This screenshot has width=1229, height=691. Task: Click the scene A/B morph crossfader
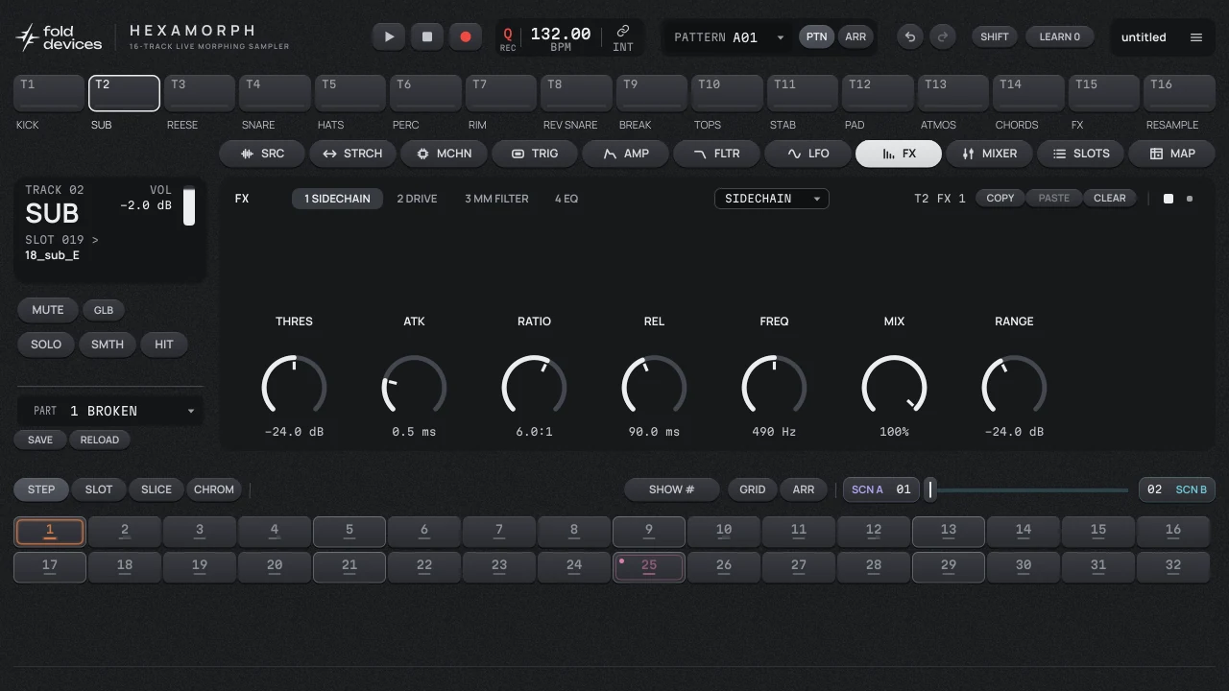click(x=1027, y=489)
